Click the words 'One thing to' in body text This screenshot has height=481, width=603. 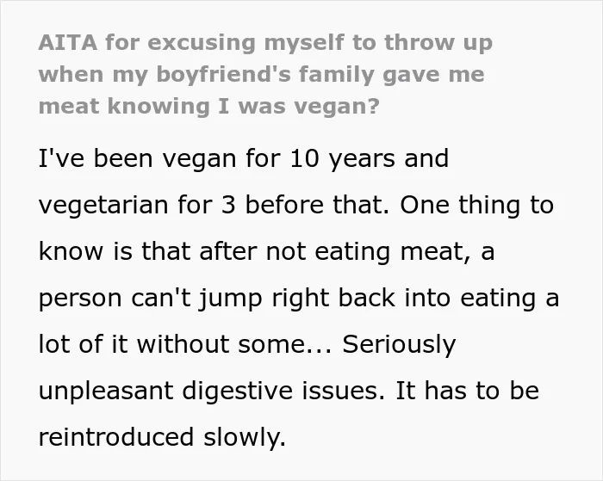point(477,205)
